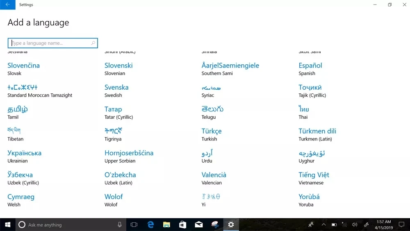Screen dimensions: 410x231
Task: Select Yorùbá (Yoruba) language
Action: pos(309,200)
